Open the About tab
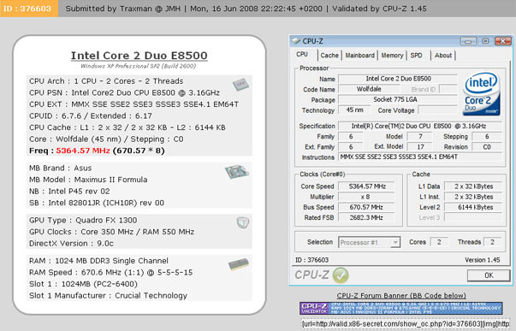The width and height of the screenshot is (516, 331). point(443,56)
